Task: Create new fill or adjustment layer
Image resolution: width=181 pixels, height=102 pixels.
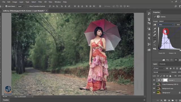Action: click(x=169, y=101)
